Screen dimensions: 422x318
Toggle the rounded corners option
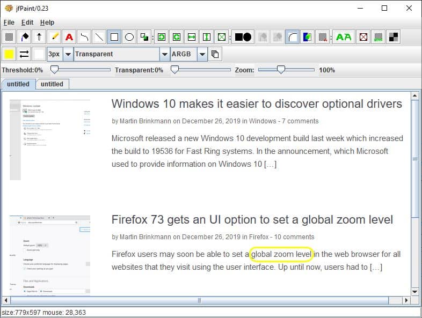(293, 37)
